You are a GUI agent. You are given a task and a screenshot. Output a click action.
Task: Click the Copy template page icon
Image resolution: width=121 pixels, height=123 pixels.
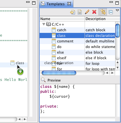pos(80,12)
